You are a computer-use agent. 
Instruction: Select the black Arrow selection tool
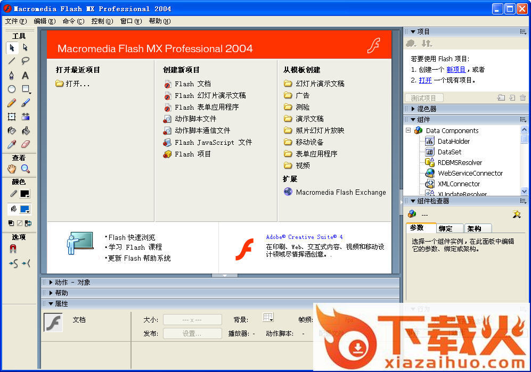[12, 48]
